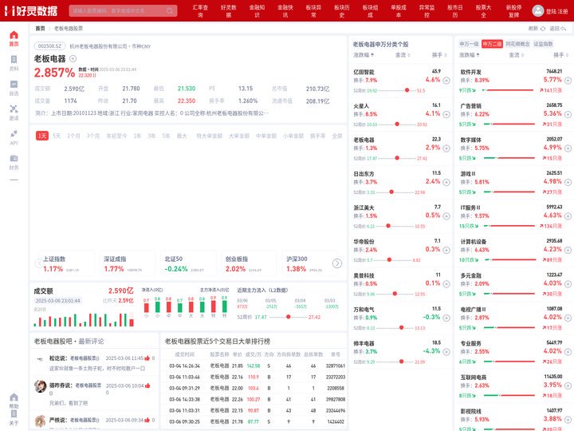The height and width of the screenshot is (431, 574).
Task: Sort sector list by 金流
Action: 516,55
